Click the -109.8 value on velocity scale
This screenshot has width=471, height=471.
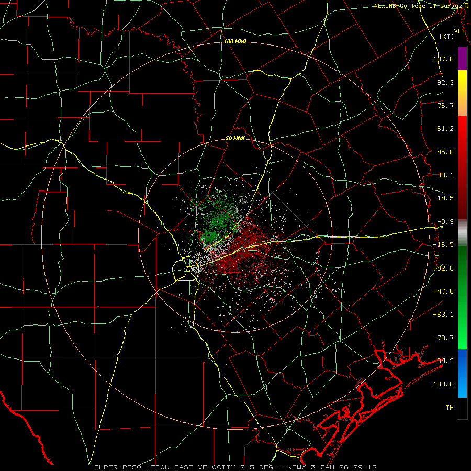pyautogui.click(x=441, y=384)
